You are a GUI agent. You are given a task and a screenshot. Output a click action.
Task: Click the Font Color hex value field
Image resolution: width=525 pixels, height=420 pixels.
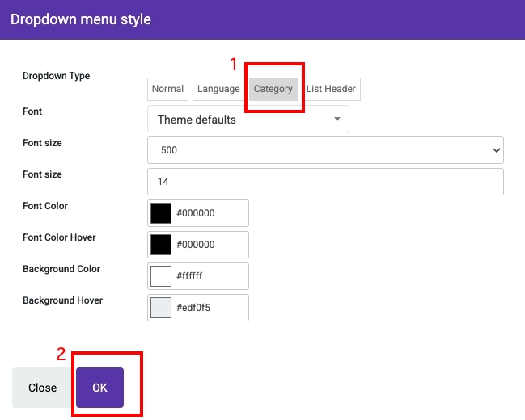click(x=210, y=213)
